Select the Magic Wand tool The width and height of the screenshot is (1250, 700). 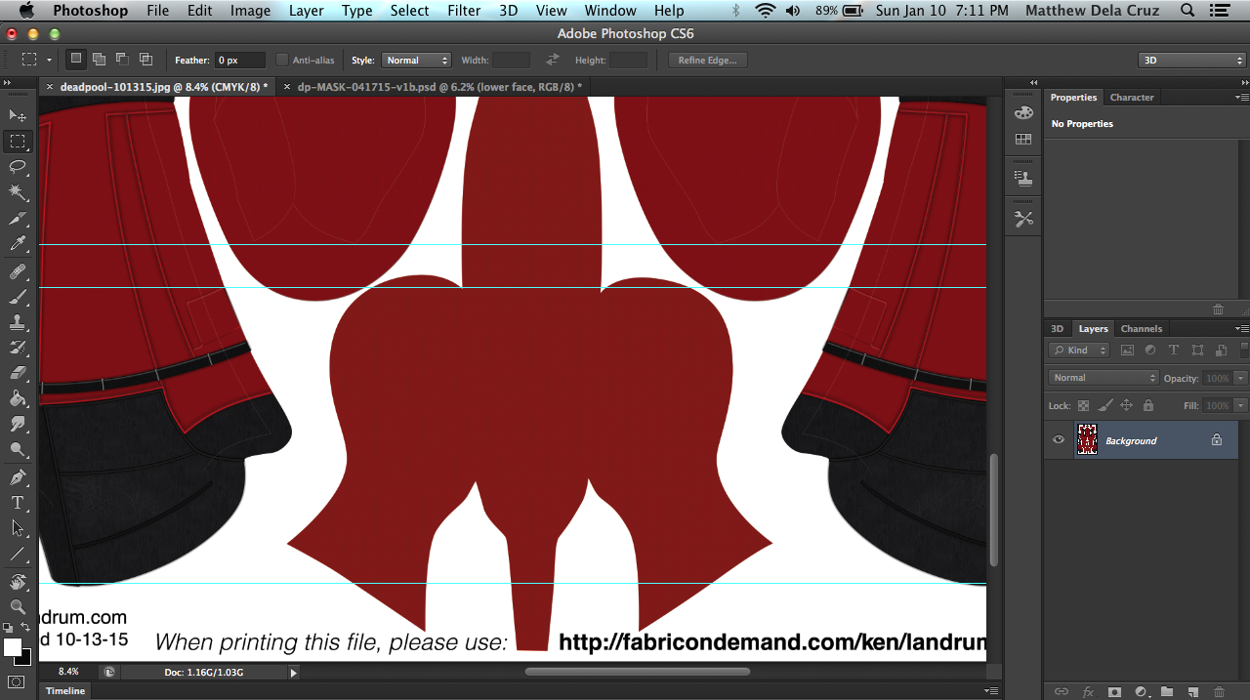[18, 192]
